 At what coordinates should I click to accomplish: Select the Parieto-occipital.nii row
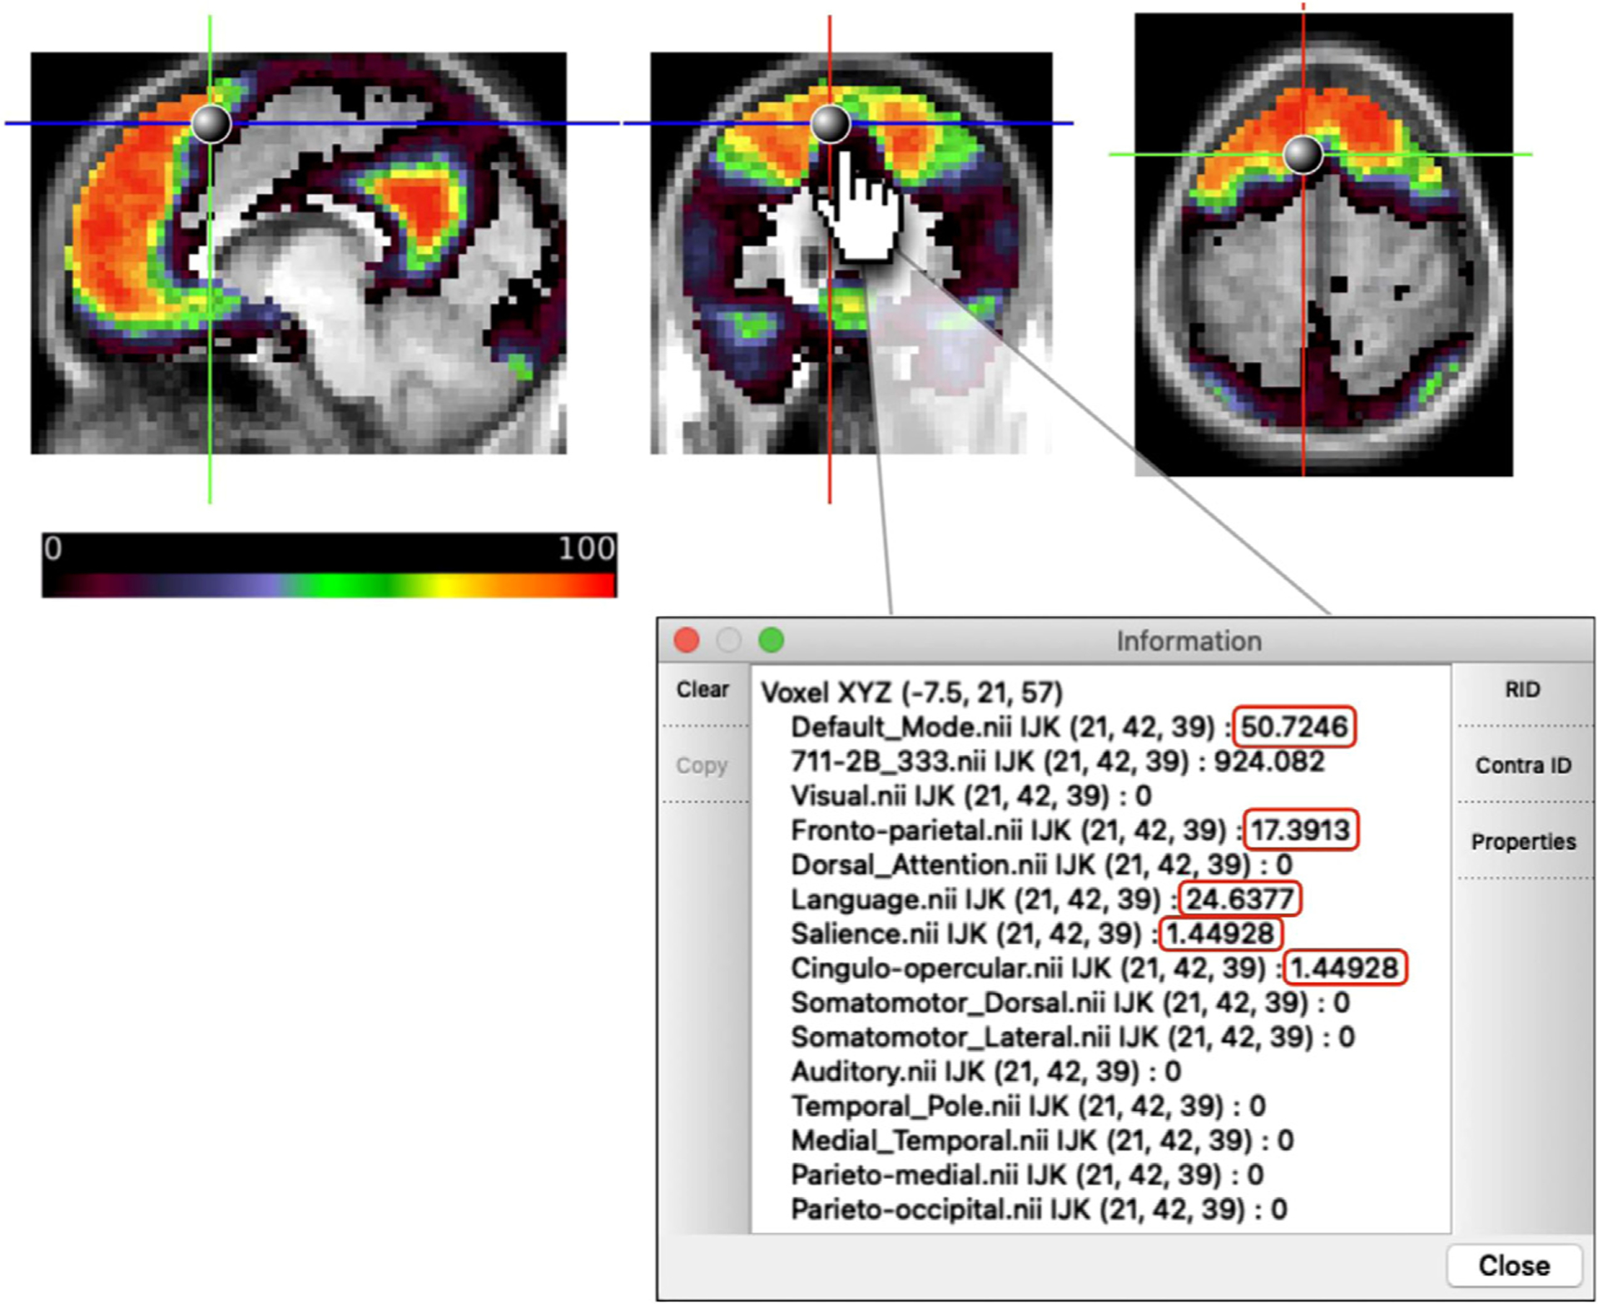(1039, 1209)
